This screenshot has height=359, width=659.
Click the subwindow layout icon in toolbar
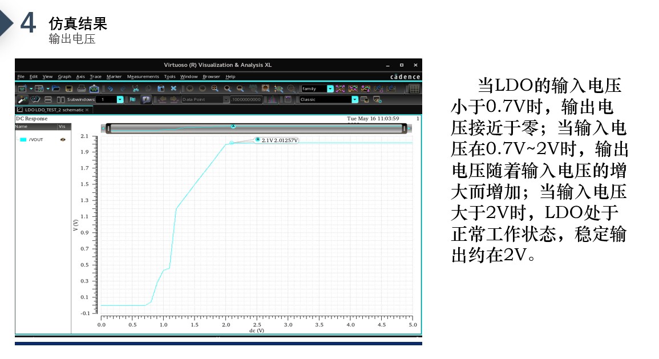point(39,88)
